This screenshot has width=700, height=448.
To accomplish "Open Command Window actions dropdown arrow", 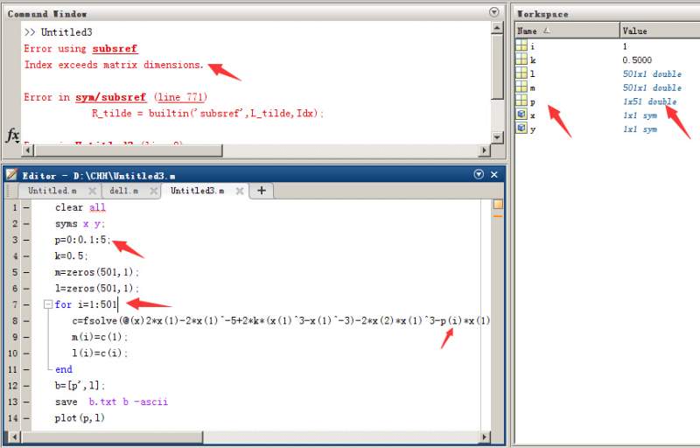I will pos(493,12).
